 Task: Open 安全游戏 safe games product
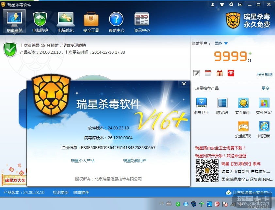coord(243,129)
